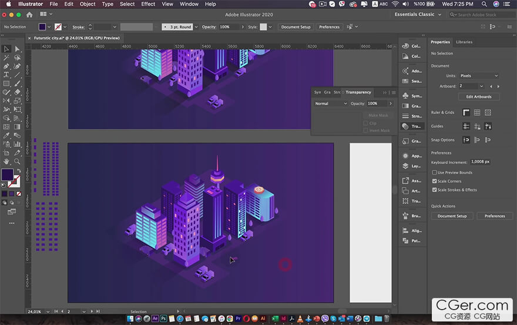This screenshot has height=325, width=517.
Task: Select the Gradient tool
Action: [17, 127]
